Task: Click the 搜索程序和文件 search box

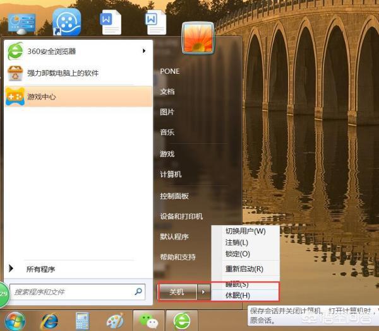Action: [x=77, y=292]
